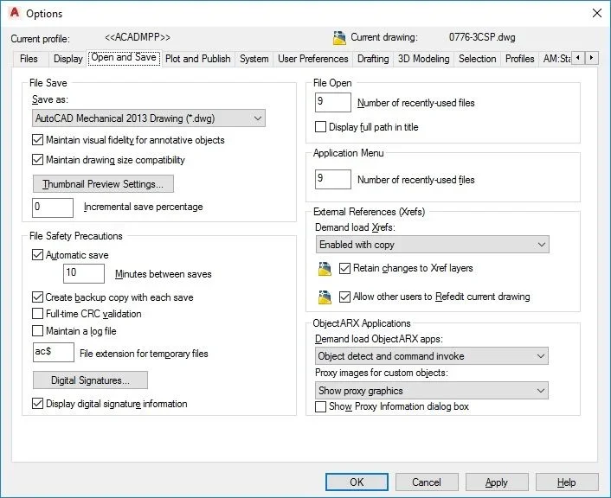Open the Profiles tab
611x498 pixels.
click(x=520, y=59)
